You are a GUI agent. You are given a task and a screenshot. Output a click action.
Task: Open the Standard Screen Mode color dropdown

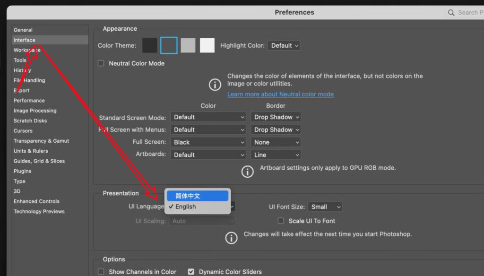tap(208, 117)
